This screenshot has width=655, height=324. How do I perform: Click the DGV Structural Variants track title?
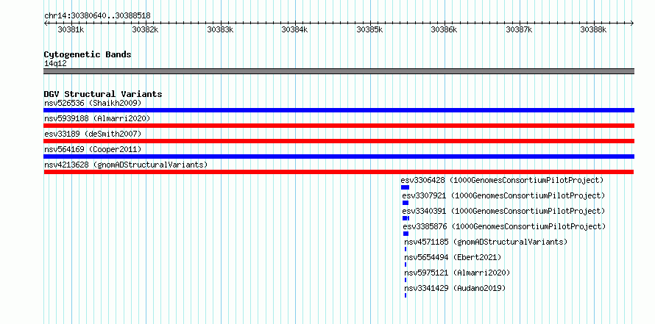tap(103, 94)
